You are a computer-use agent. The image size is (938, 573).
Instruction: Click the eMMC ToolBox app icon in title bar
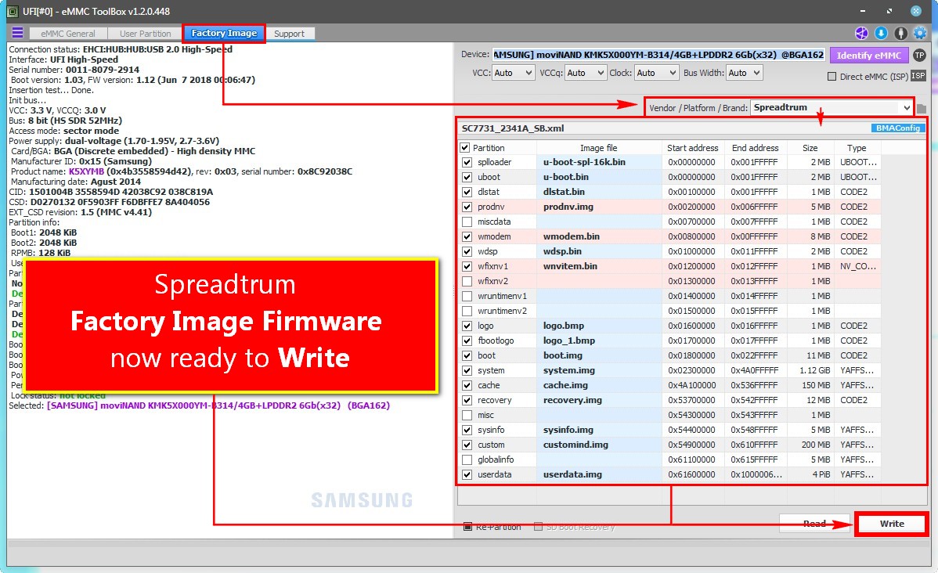coord(12,11)
